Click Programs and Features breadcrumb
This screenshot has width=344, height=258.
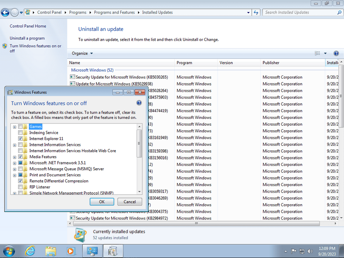click(x=114, y=12)
